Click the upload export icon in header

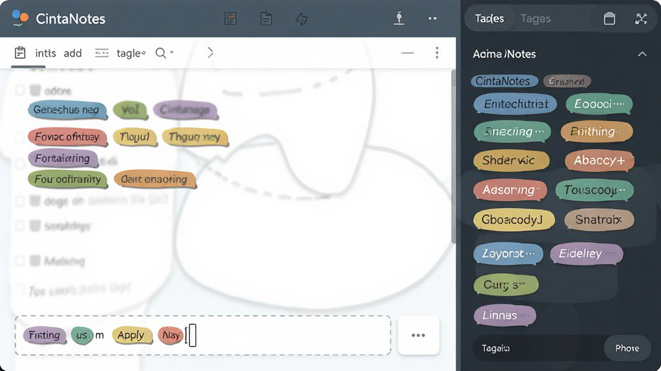click(x=399, y=19)
